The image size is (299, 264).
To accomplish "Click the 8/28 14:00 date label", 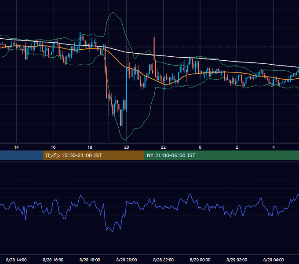I will (16, 260).
